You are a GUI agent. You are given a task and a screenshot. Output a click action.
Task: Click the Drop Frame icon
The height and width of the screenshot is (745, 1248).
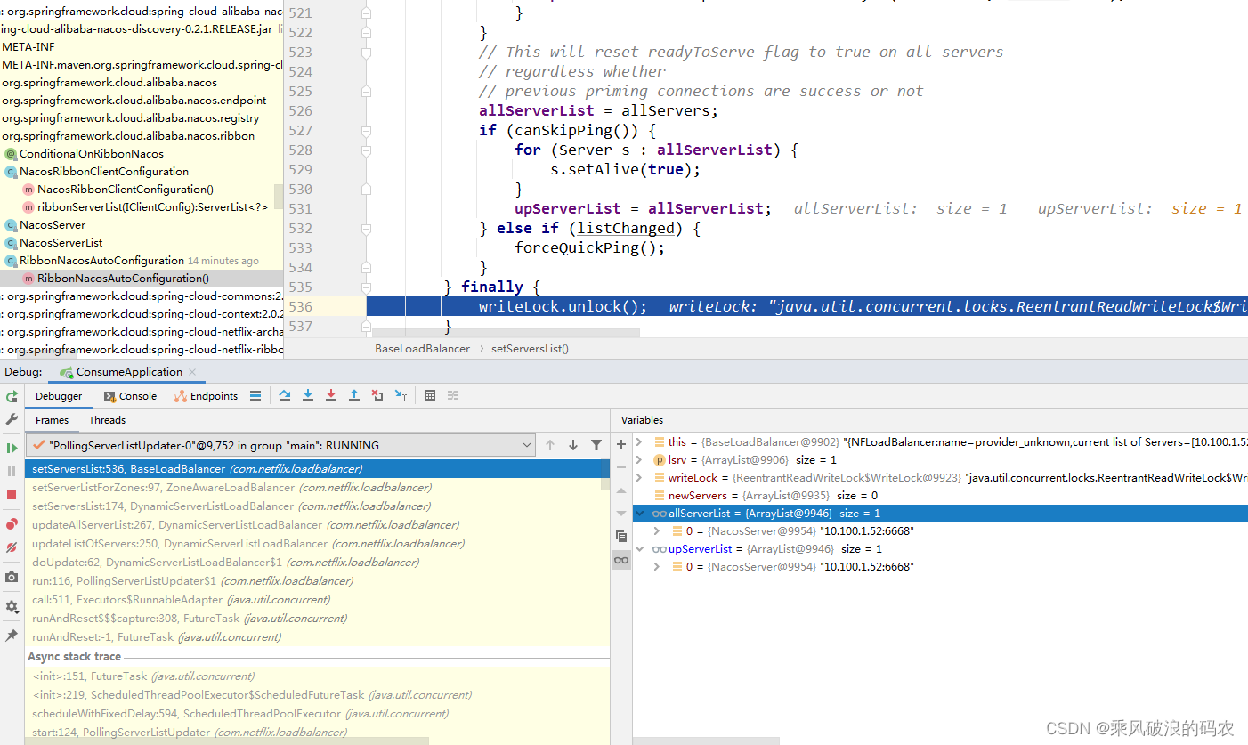coord(377,395)
